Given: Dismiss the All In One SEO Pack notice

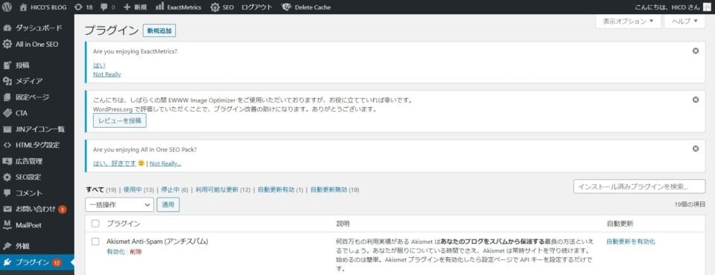Looking at the screenshot, I should click(x=696, y=149).
